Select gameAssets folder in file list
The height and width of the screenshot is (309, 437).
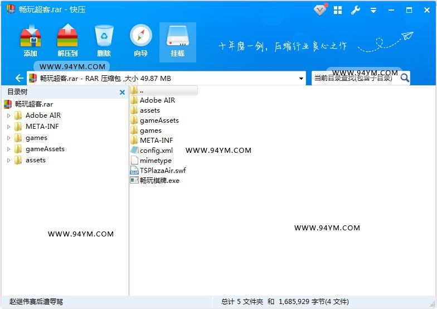[155, 120]
